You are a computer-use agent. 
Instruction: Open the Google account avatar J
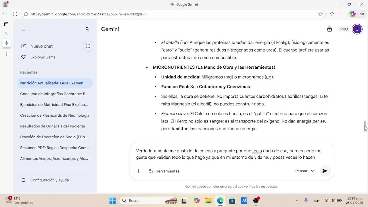coord(357,29)
